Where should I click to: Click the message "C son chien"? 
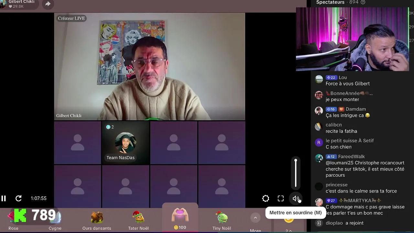pyautogui.click(x=339, y=147)
